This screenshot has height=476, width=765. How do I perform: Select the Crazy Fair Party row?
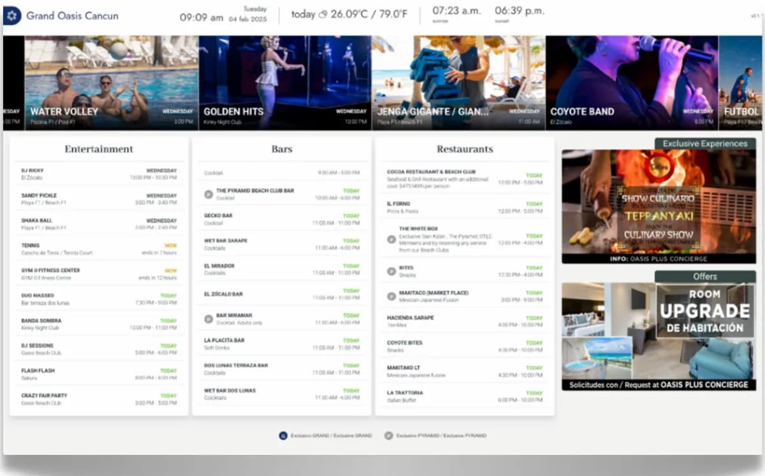[x=99, y=399]
